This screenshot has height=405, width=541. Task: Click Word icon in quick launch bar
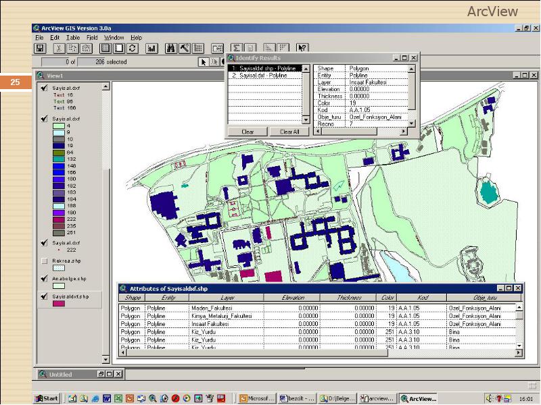[107, 398]
